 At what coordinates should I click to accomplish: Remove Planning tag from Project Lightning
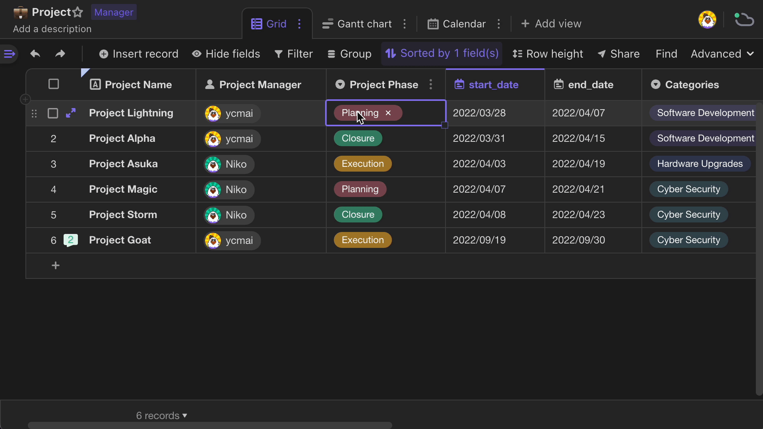click(389, 112)
